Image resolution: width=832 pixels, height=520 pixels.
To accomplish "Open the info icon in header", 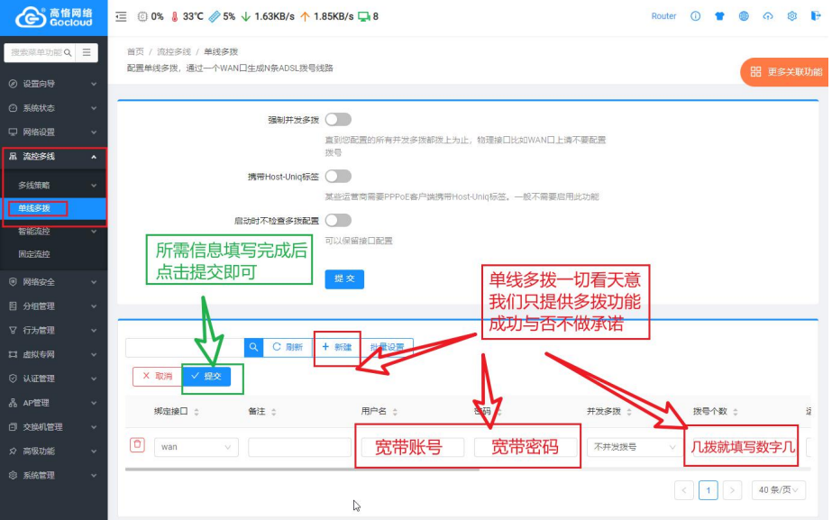I will tap(695, 16).
